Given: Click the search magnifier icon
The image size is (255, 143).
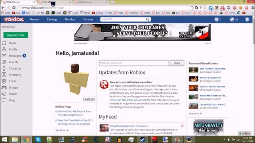Looking at the screenshot, I should tap(147, 19).
